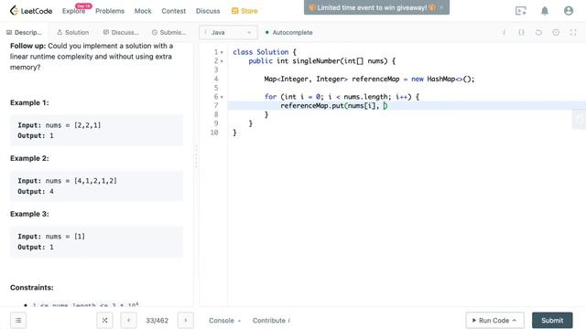This screenshot has width=586, height=329.
Task: Click the HashMap declaration on line 4
Action: coord(369,80)
